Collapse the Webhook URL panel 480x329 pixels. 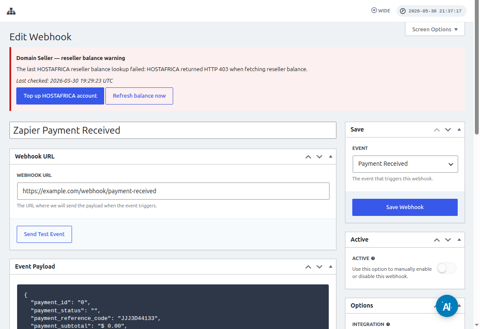tap(330, 157)
